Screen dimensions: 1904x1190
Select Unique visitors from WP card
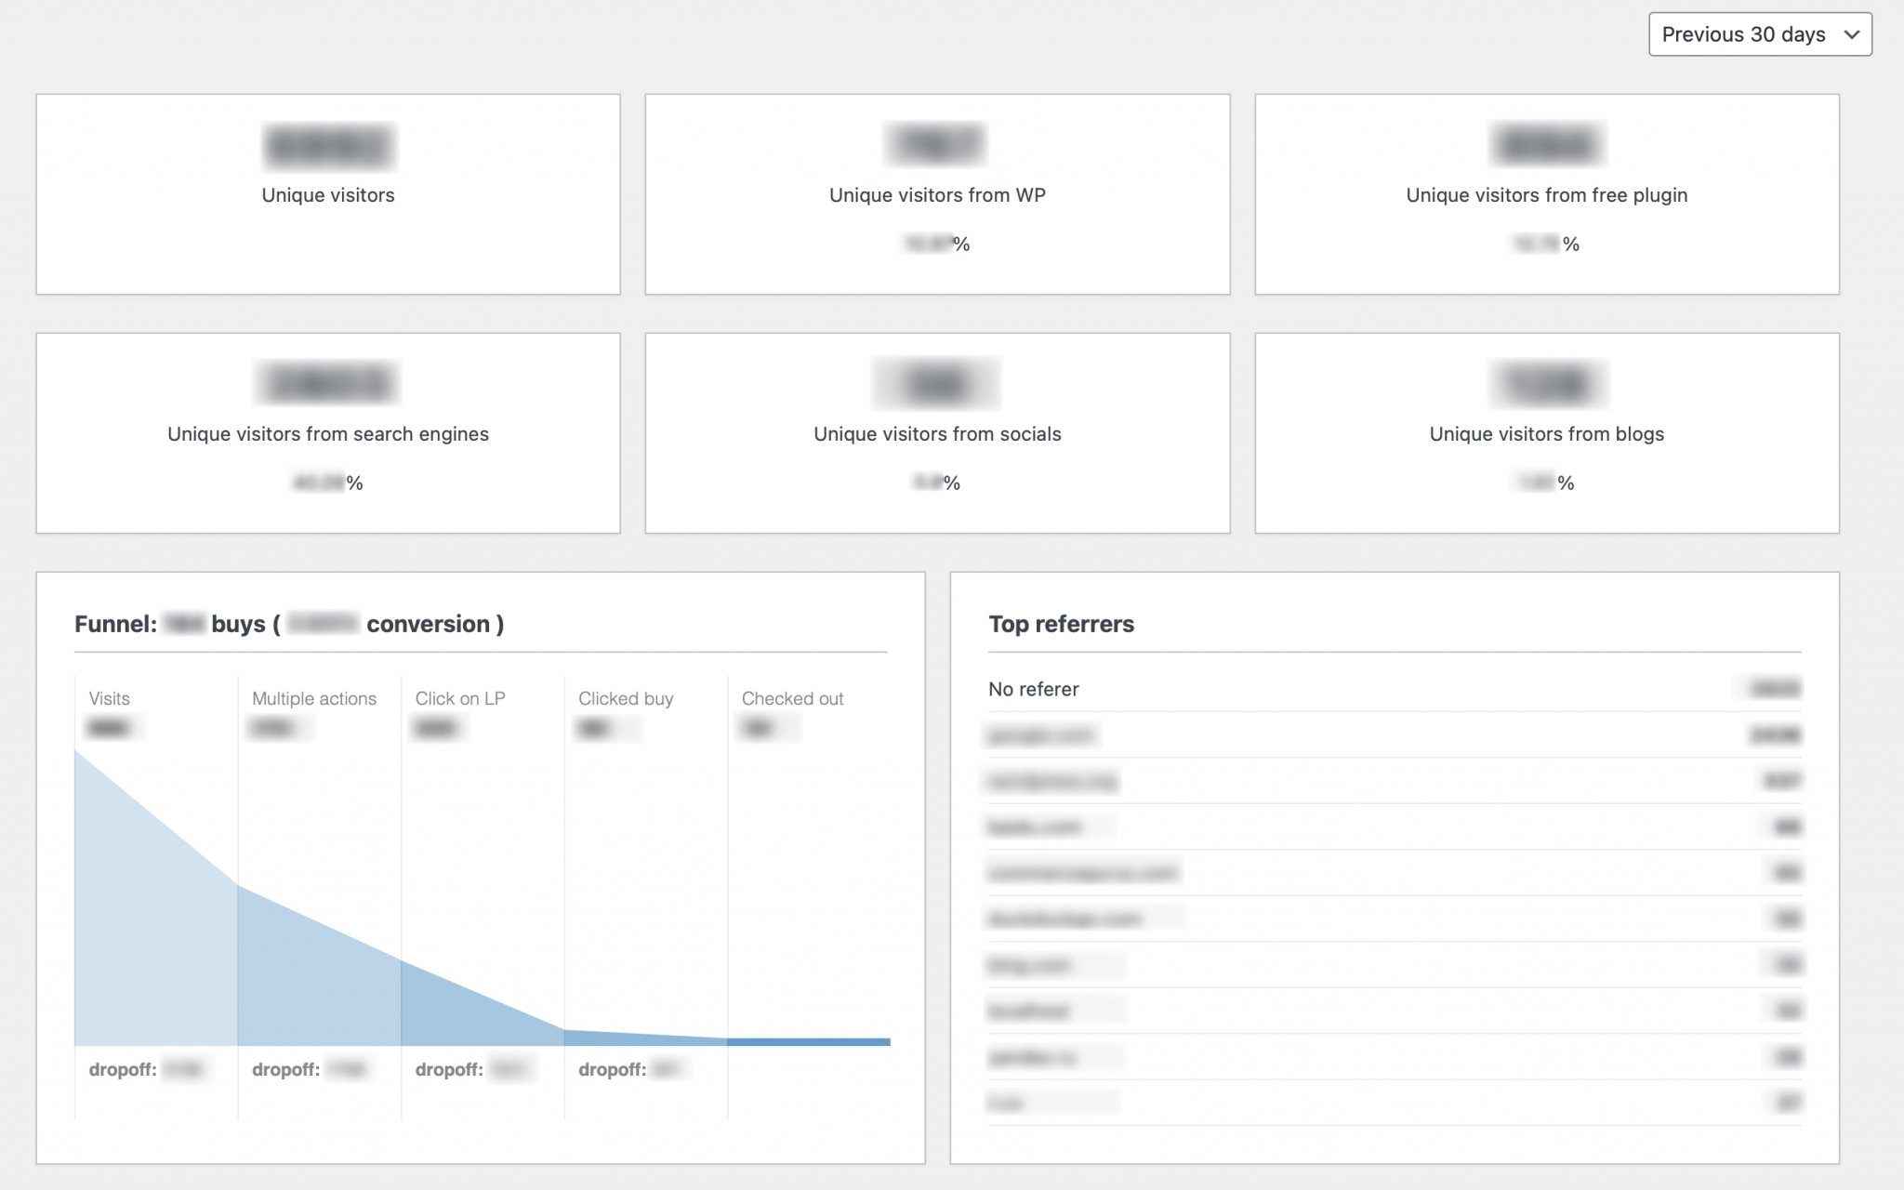pyautogui.click(x=936, y=194)
